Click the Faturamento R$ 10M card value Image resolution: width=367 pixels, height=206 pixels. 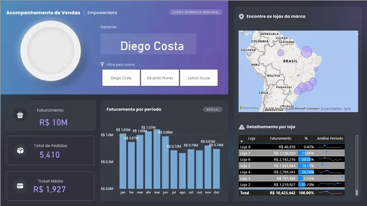point(53,122)
